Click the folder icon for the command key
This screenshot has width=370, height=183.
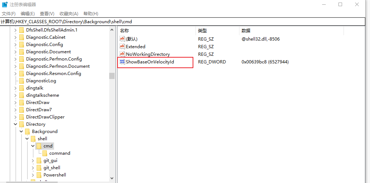(x=45, y=153)
